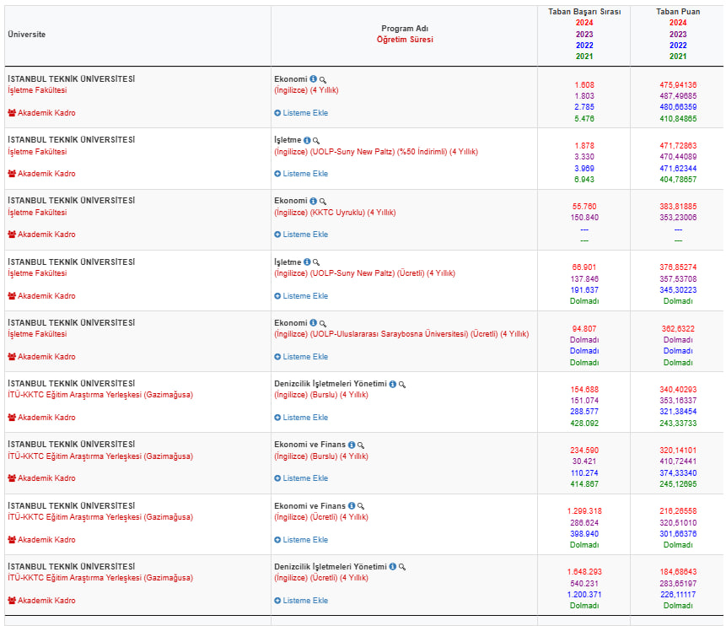This screenshot has height=626, width=726.
Task: Click the Taban Puan column header
Action: [x=677, y=13]
